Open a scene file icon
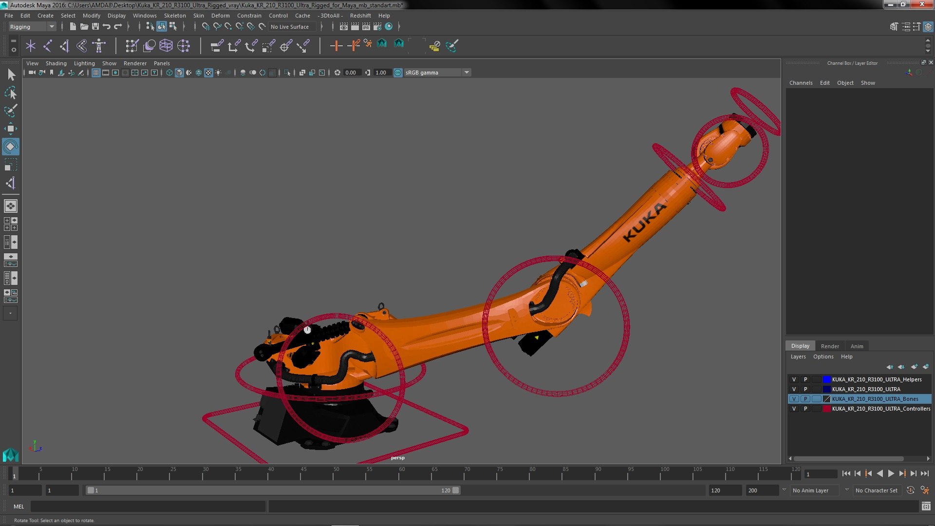The image size is (935, 526). tap(84, 26)
